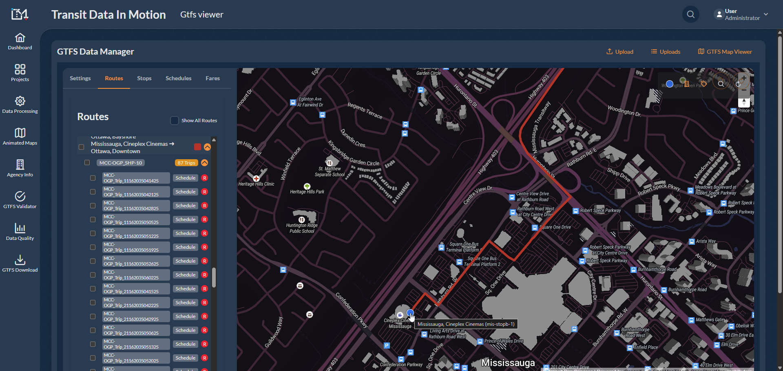
Task: Open Data Quality in the sidebar
Action: click(20, 232)
